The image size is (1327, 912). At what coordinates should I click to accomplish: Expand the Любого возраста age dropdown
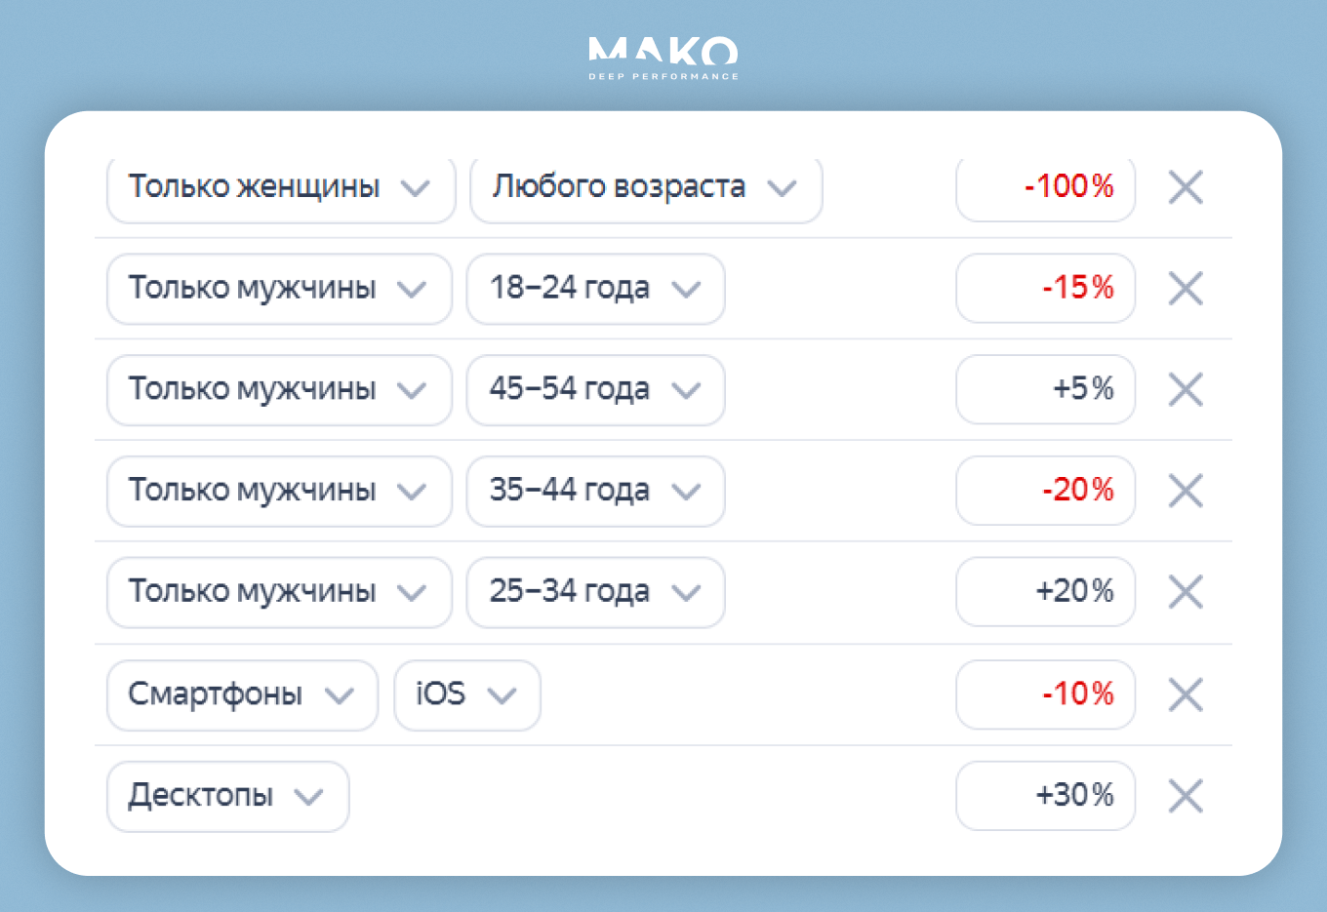click(645, 187)
